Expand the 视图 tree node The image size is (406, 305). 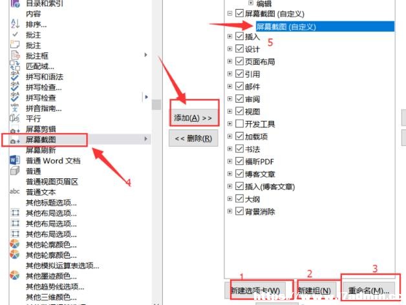[230, 111]
